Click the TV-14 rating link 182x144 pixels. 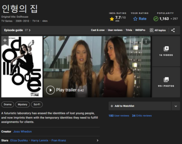(36, 21)
